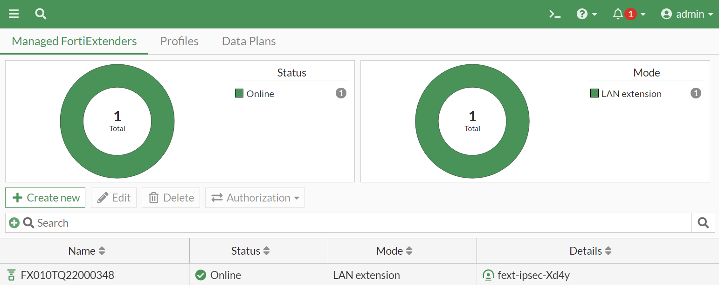Switch to Managed FortiExtenders tab
The image size is (719, 285).
tap(74, 41)
